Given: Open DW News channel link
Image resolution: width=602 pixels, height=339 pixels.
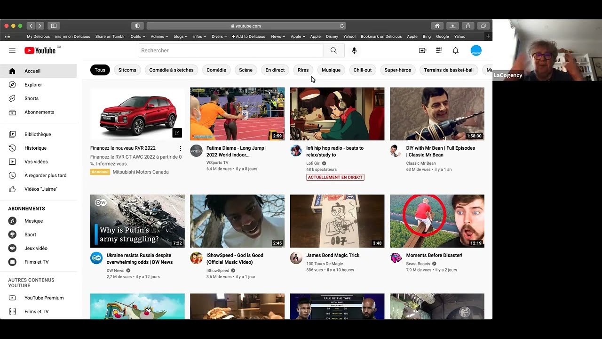Looking at the screenshot, I should pyautogui.click(x=115, y=271).
